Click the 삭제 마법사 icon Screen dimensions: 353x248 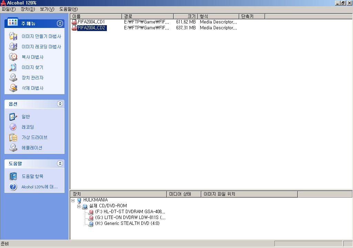[13, 88]
